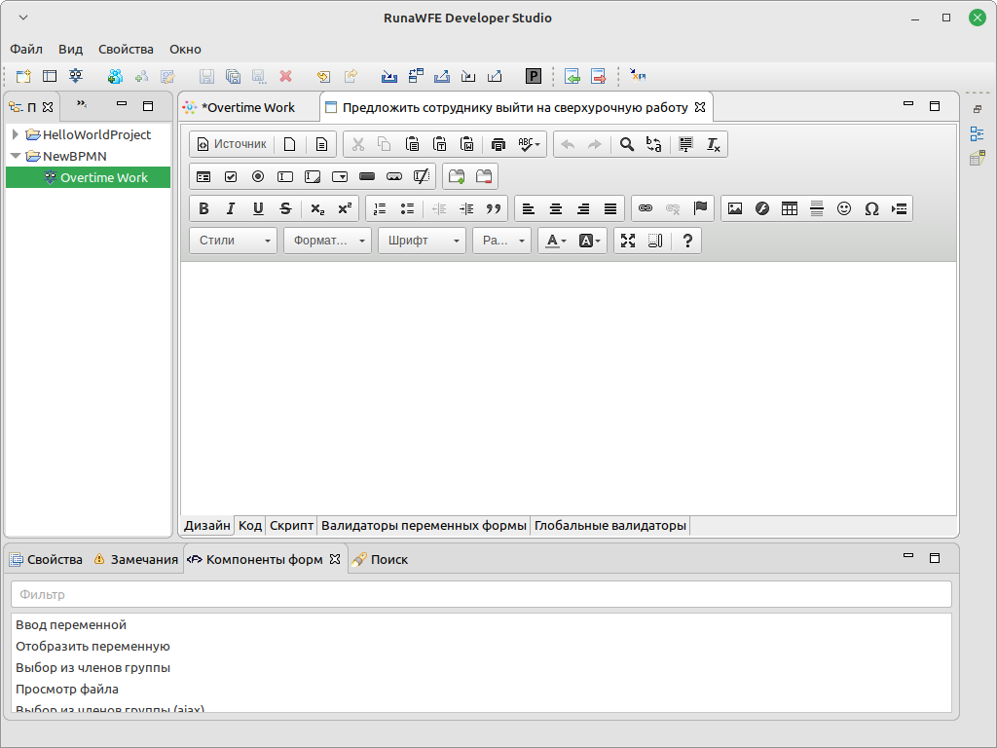Switch to the Скрипт tab

tap(291, 525)
